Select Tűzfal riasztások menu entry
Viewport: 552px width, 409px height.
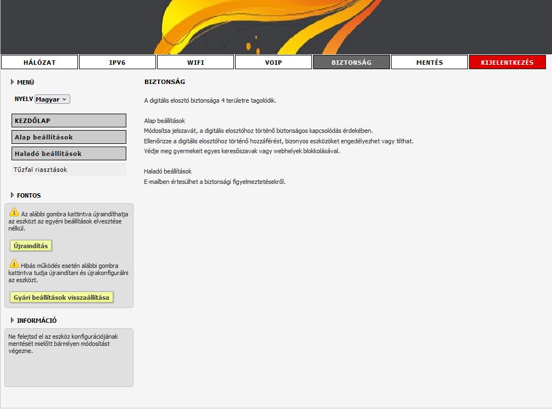(69, 169)
